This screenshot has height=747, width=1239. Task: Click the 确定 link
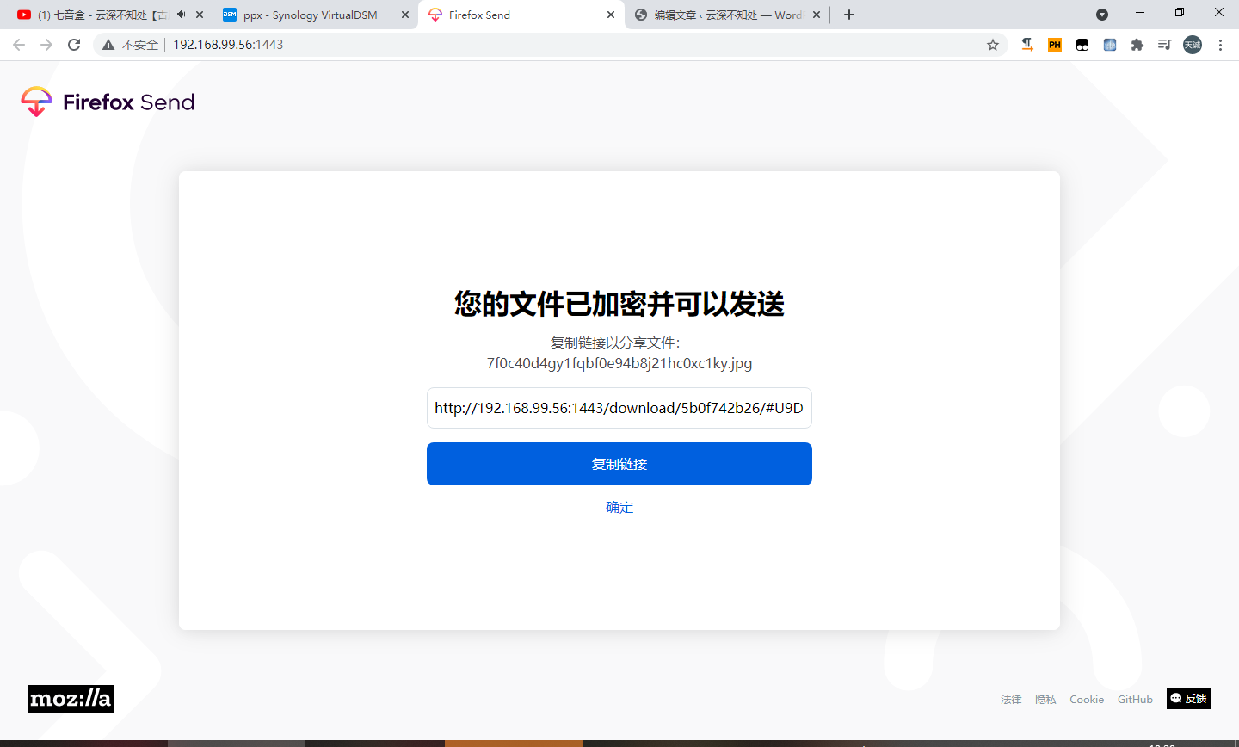click(x=619, y=507)
